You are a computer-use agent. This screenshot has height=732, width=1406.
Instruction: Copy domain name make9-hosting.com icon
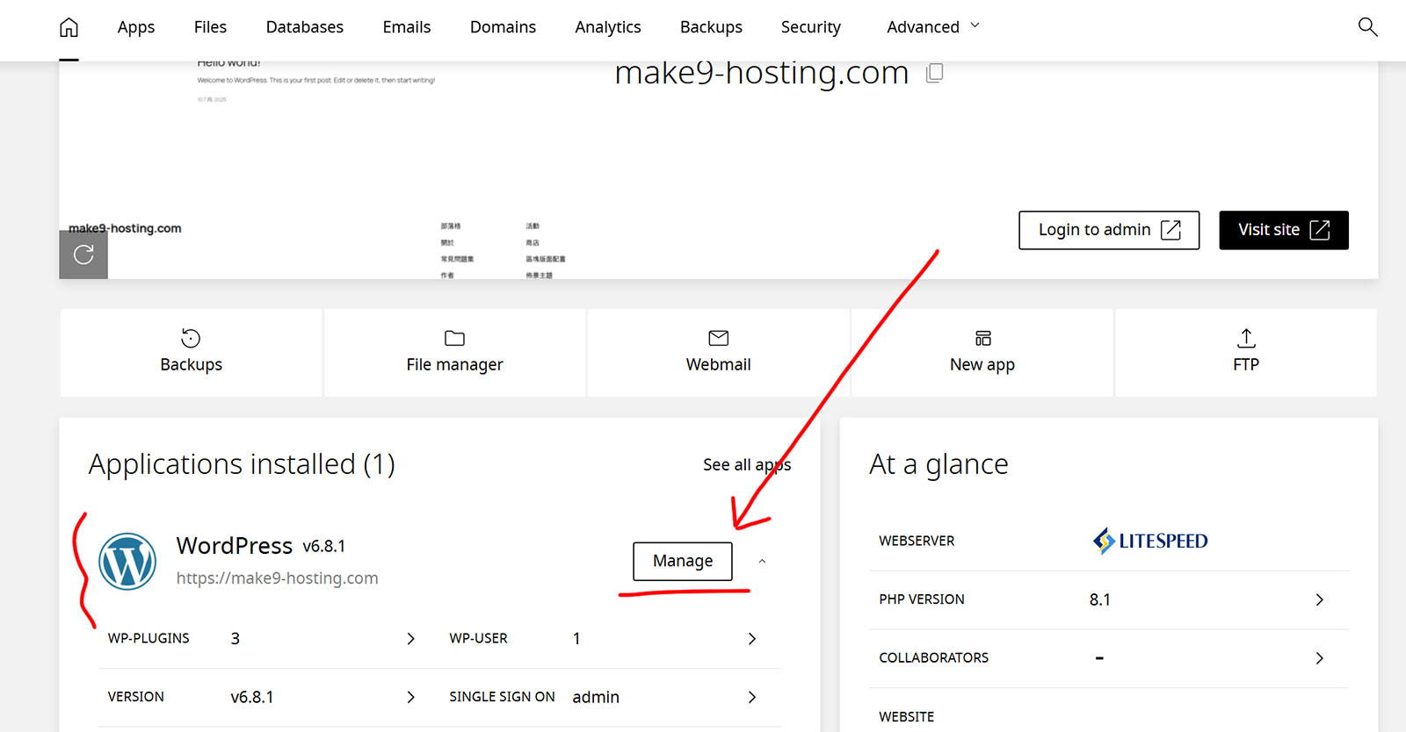[x=935, y=73]
